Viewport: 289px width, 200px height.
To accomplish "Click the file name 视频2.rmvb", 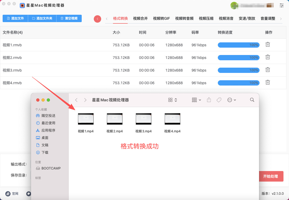I will (12, 58).
